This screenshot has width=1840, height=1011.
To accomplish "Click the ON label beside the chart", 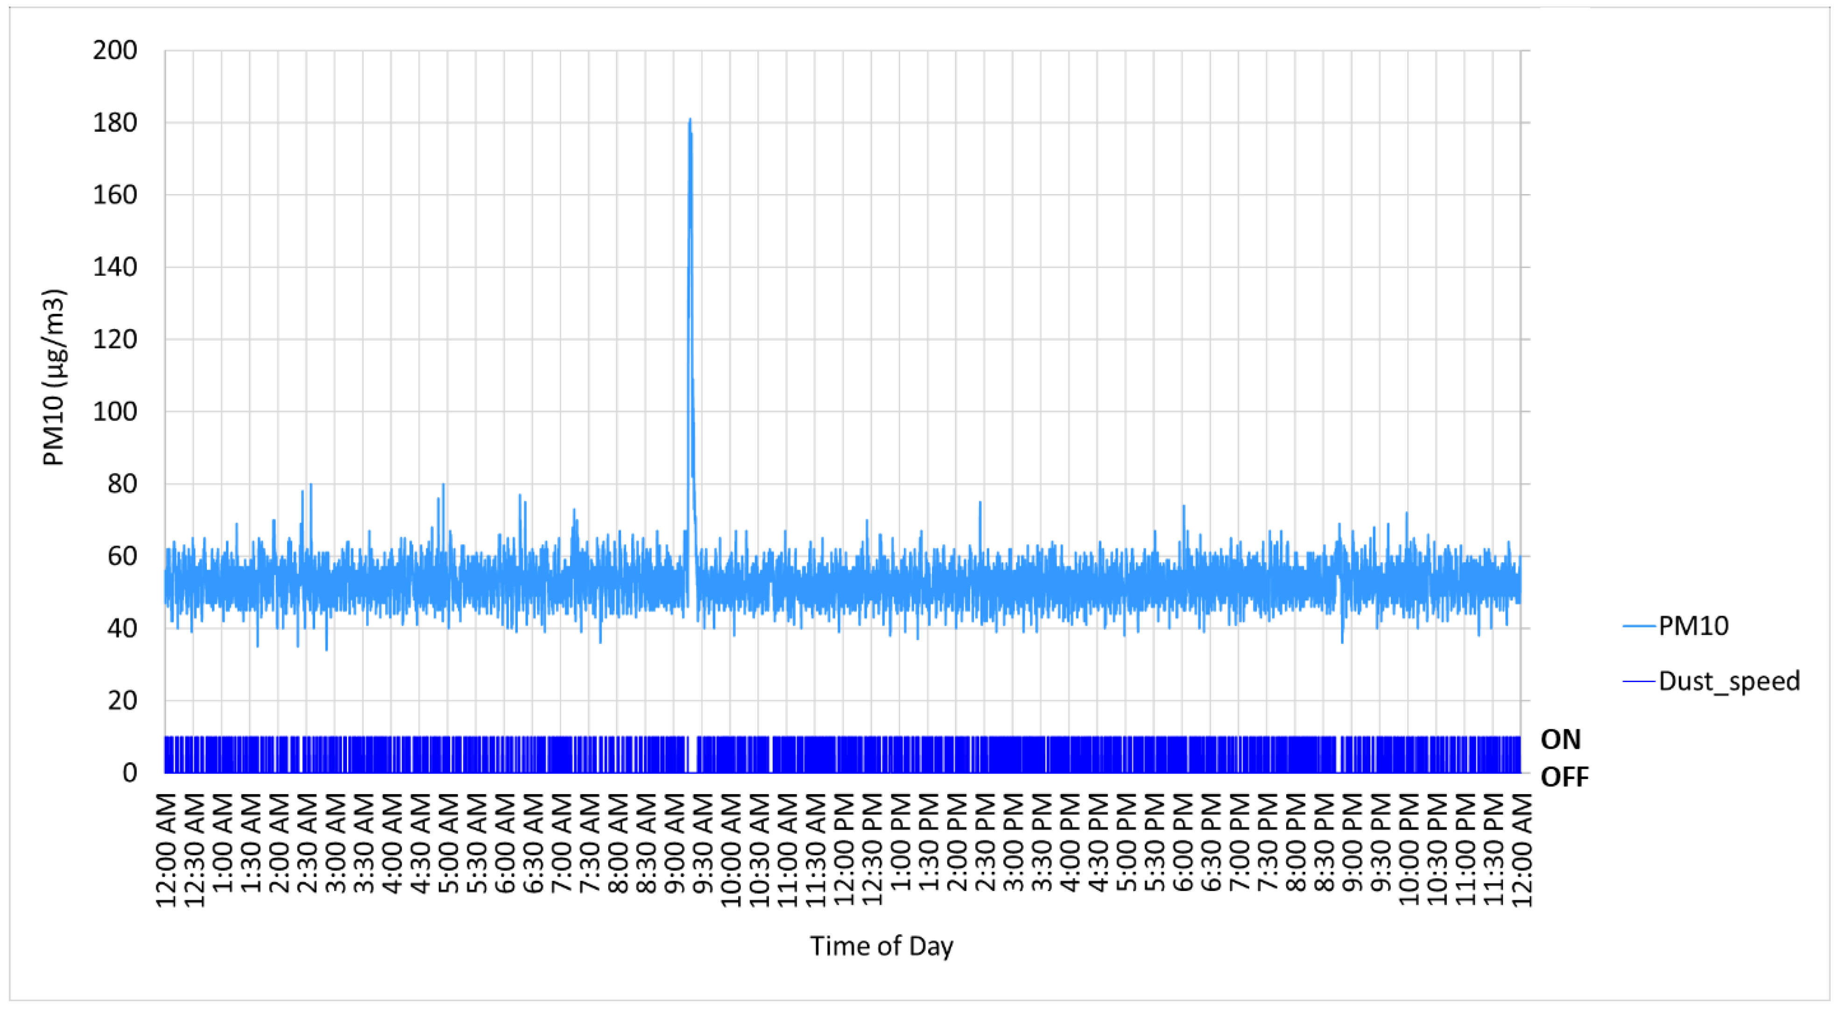I will pyautogui.click(x=1561, y=739).
